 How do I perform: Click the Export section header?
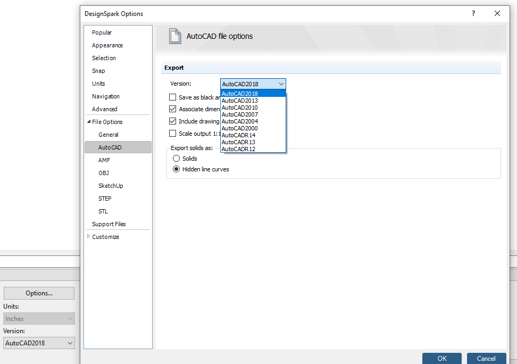(x=331, y=68)
